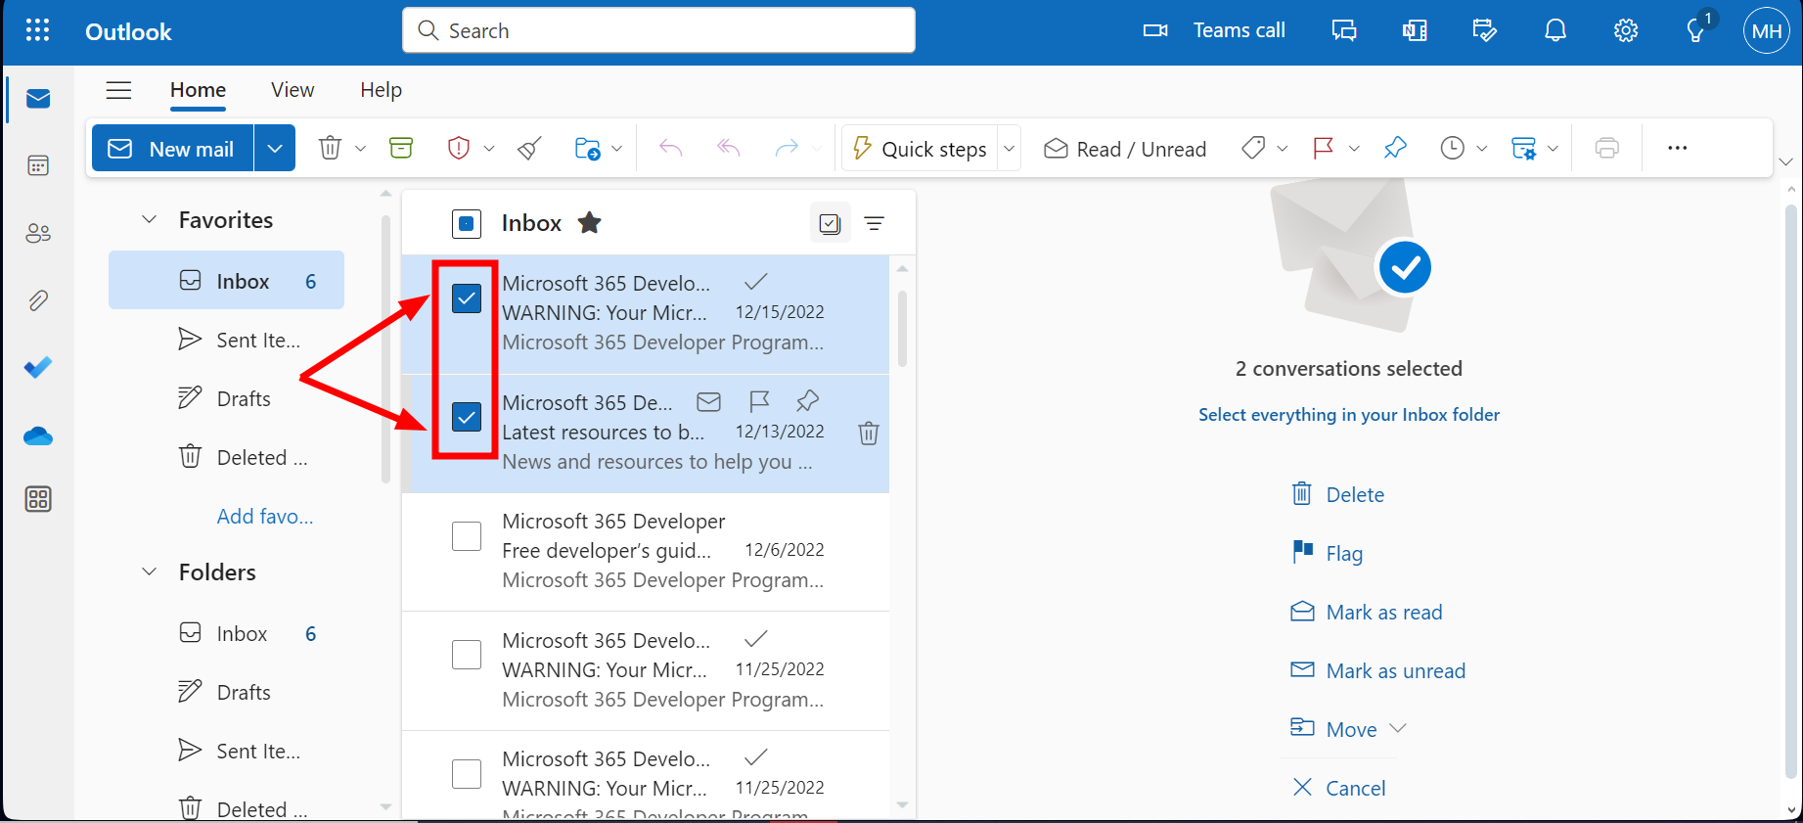
Task: Open the Help tab
Action: [x=381, y=90]
